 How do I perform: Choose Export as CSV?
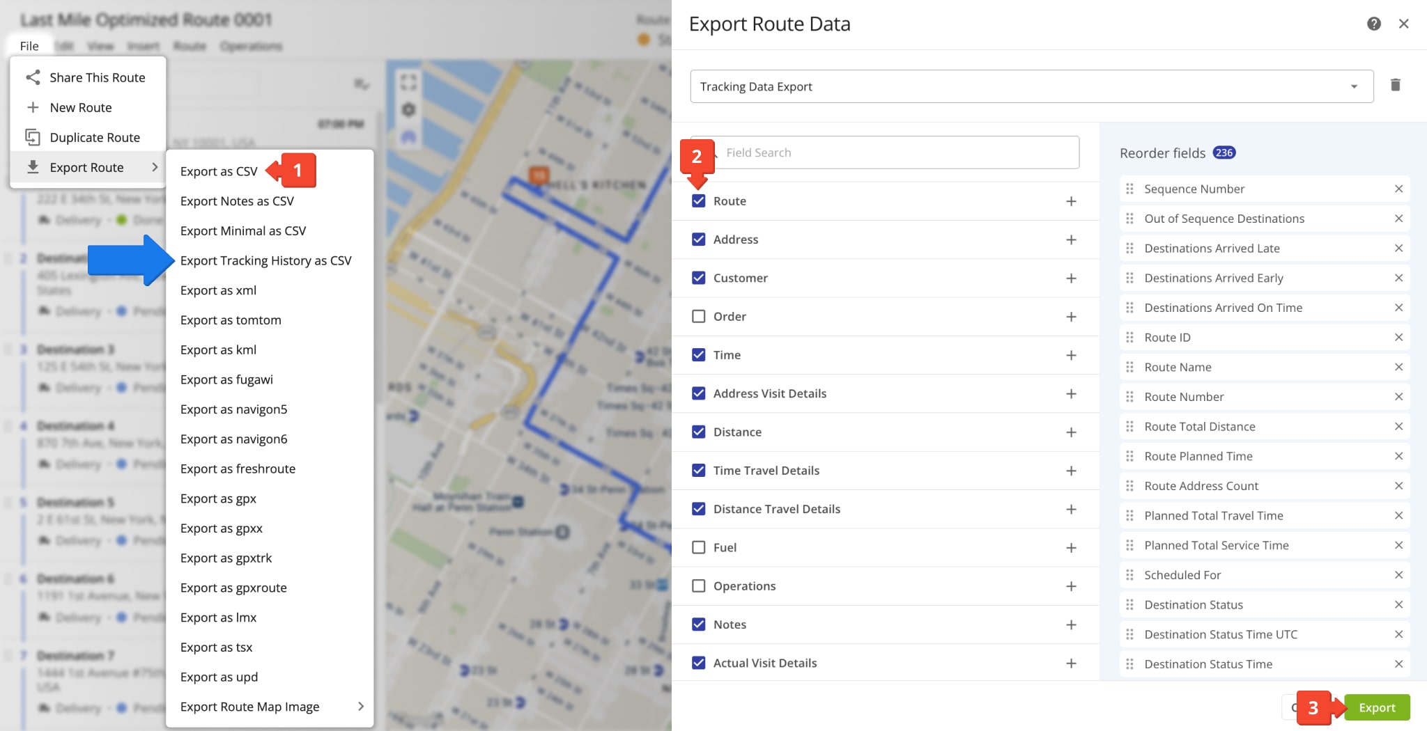pyautogui.click(x=219, y=171)
